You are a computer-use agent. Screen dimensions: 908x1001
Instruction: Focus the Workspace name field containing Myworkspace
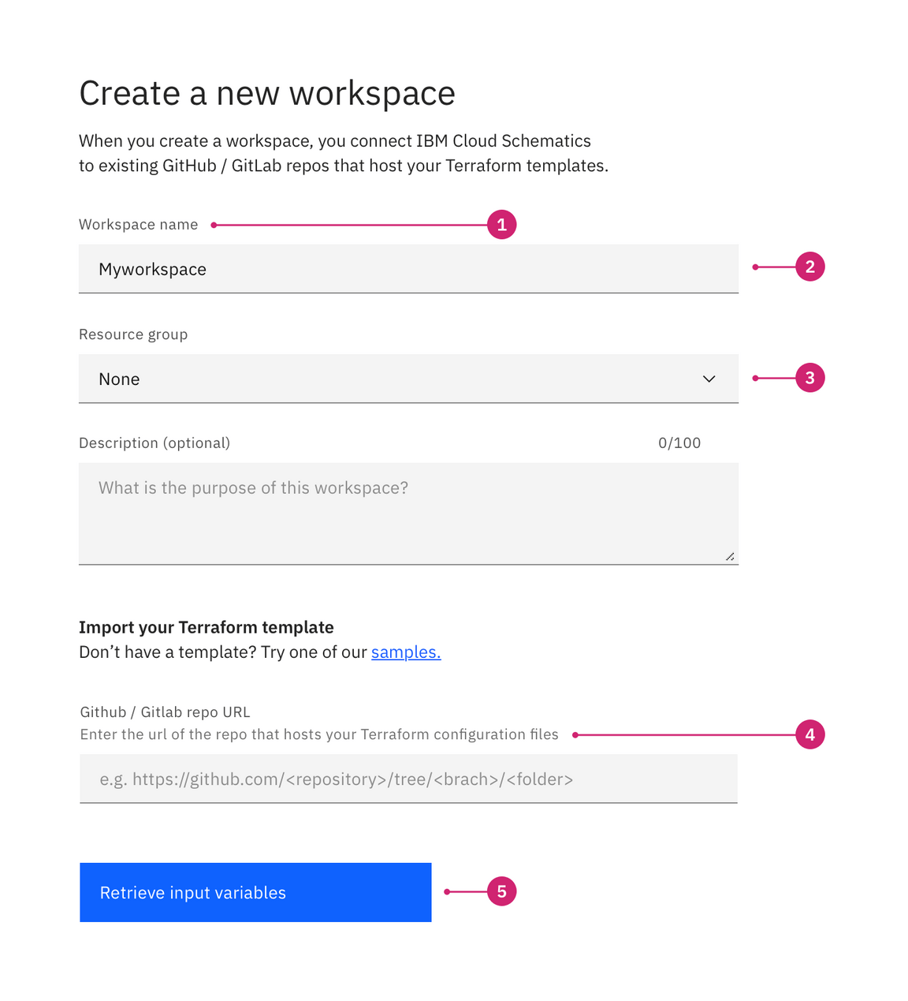[408, 270]
